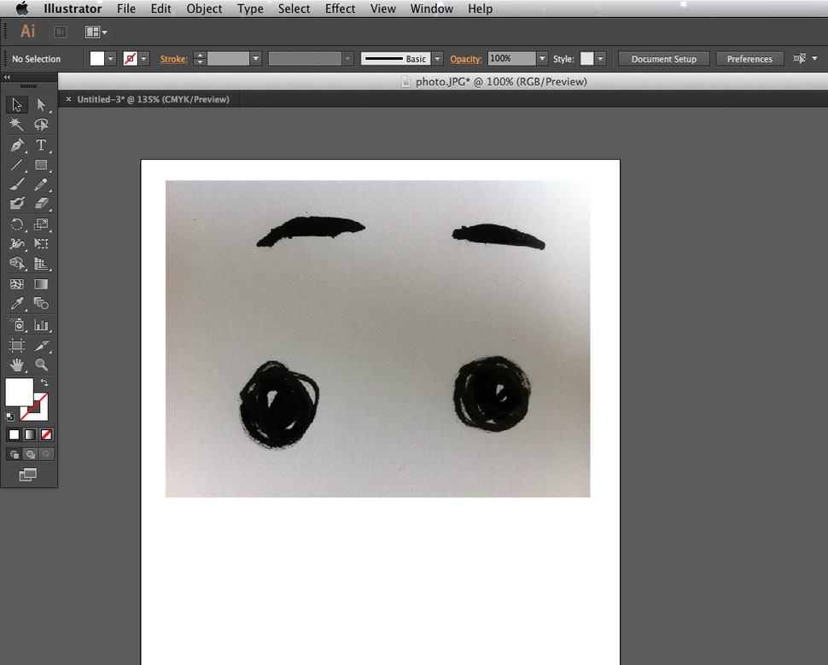Open Document Setup
828x665 pixels.
tap(663, 58)
